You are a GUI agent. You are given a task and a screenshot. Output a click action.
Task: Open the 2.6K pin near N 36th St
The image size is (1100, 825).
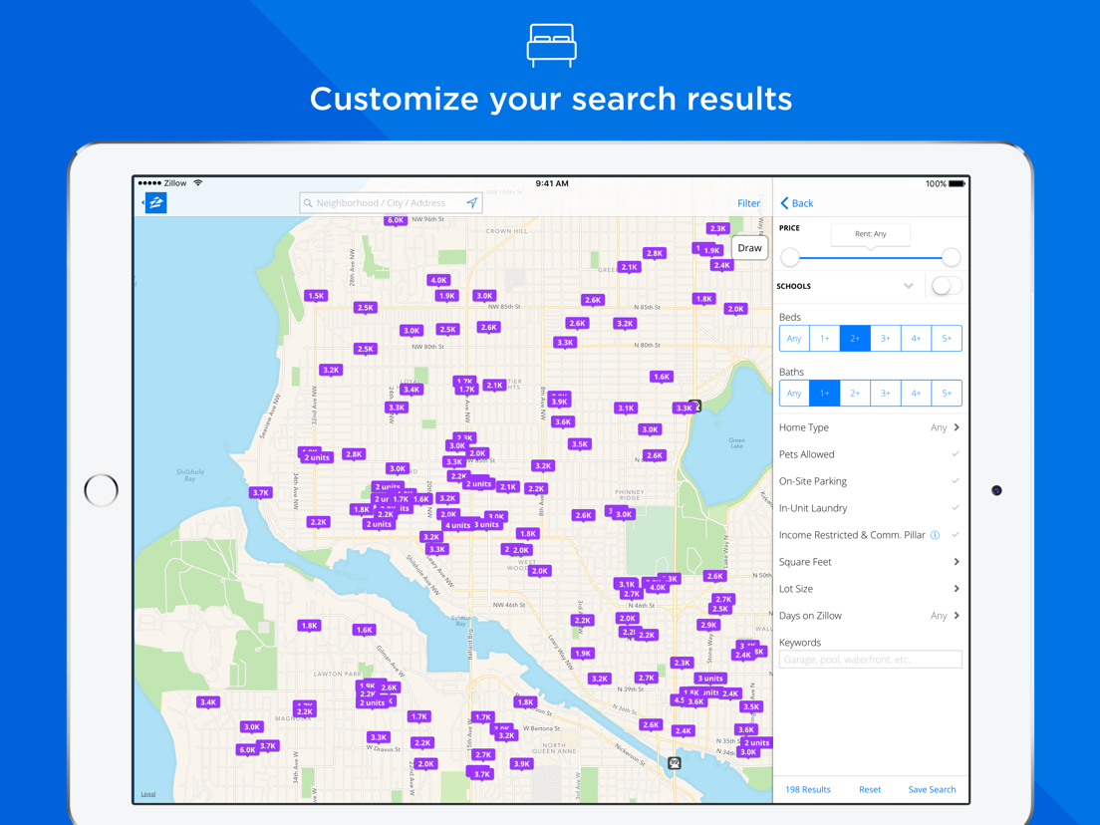[x=651, y=724]
